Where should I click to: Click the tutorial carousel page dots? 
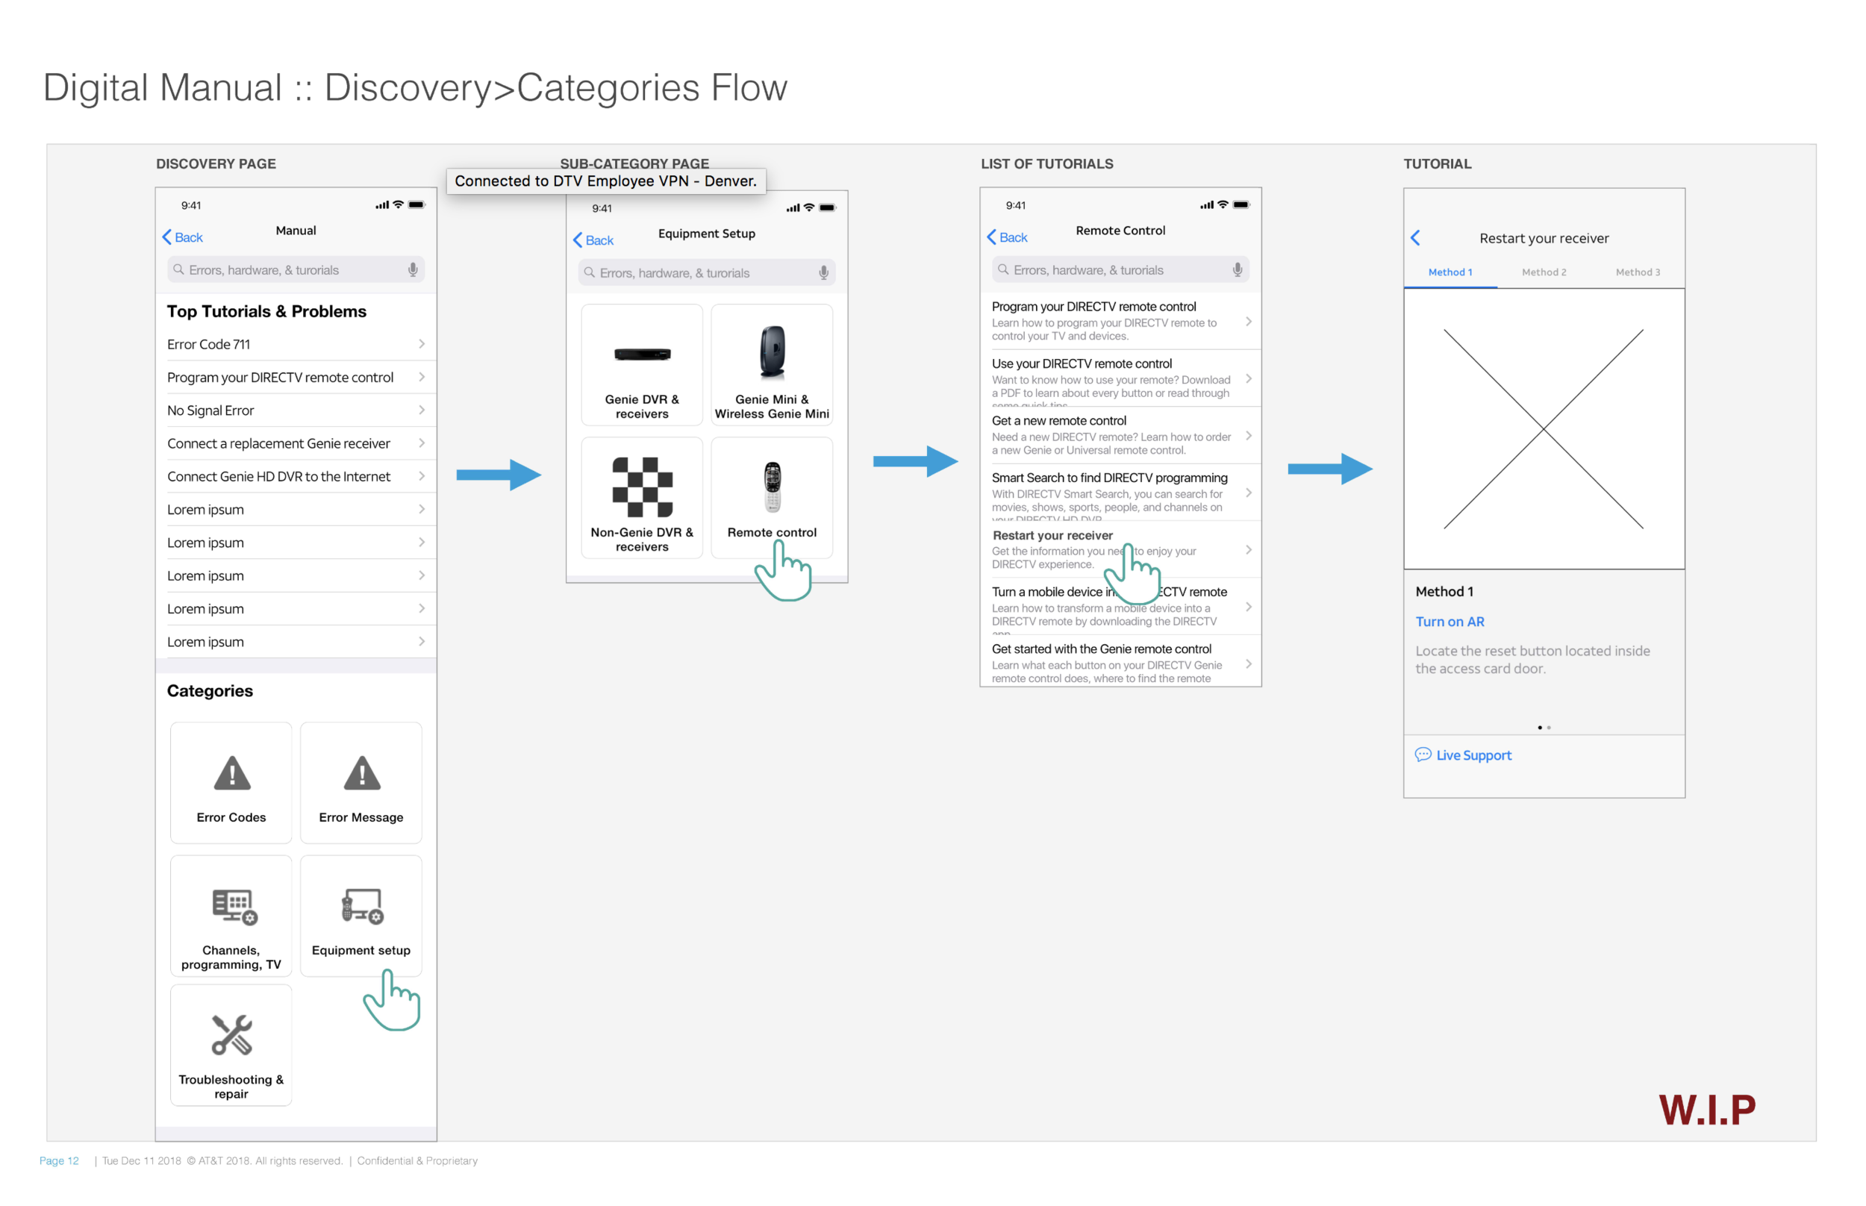click(x=1544, y=728)
